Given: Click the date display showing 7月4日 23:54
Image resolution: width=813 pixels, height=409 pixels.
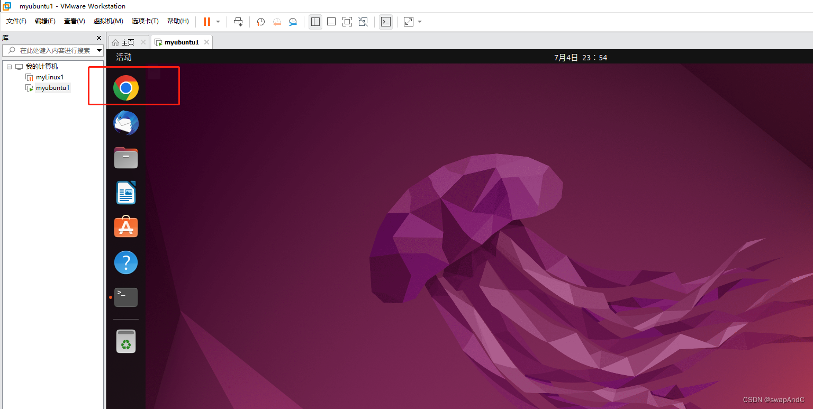Looking at the screenshot, I should (580, 57).
